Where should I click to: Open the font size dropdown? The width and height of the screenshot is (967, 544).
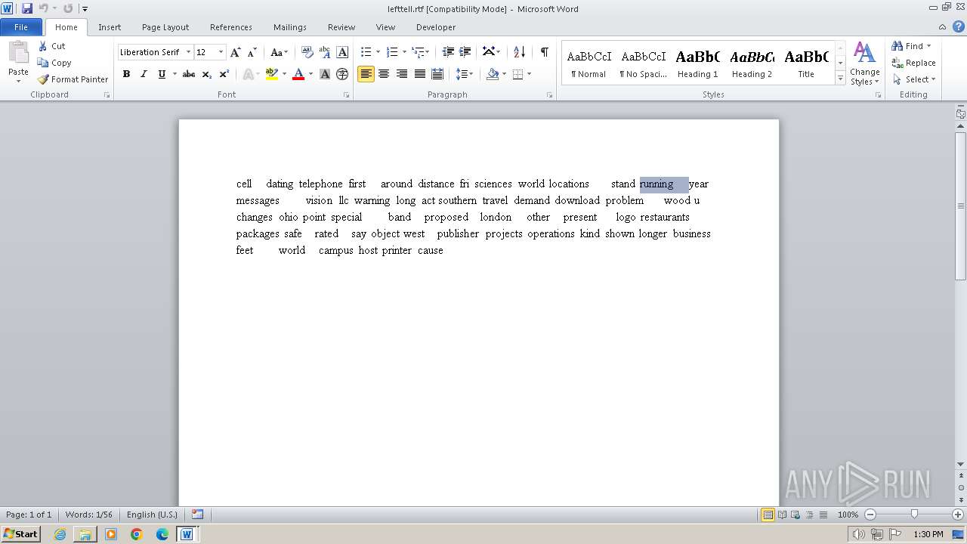click(221, 52)
